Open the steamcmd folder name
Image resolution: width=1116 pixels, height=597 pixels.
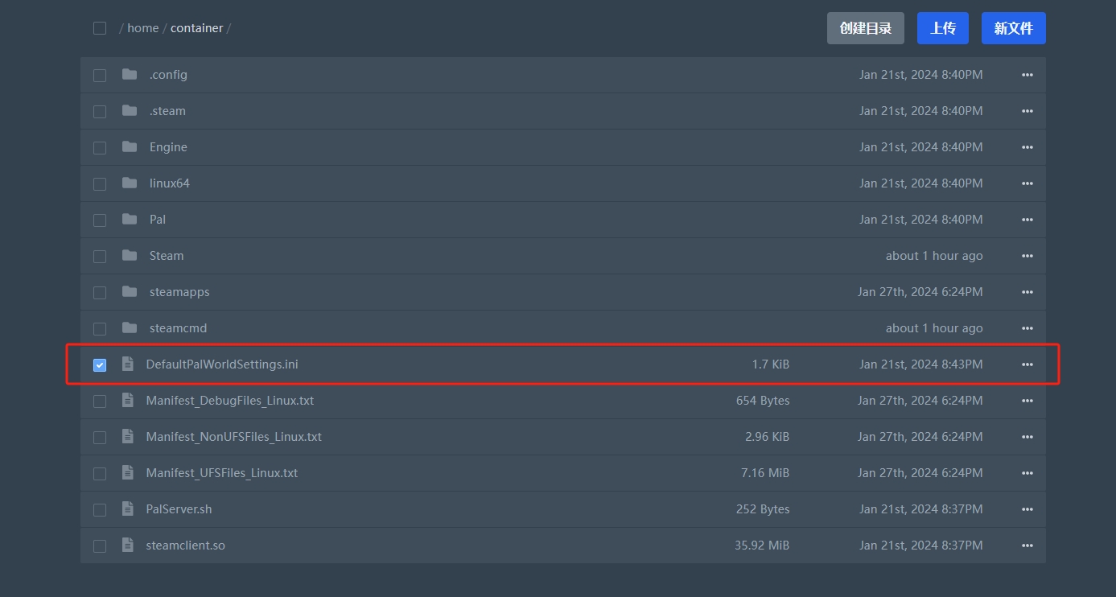[178, 327]
